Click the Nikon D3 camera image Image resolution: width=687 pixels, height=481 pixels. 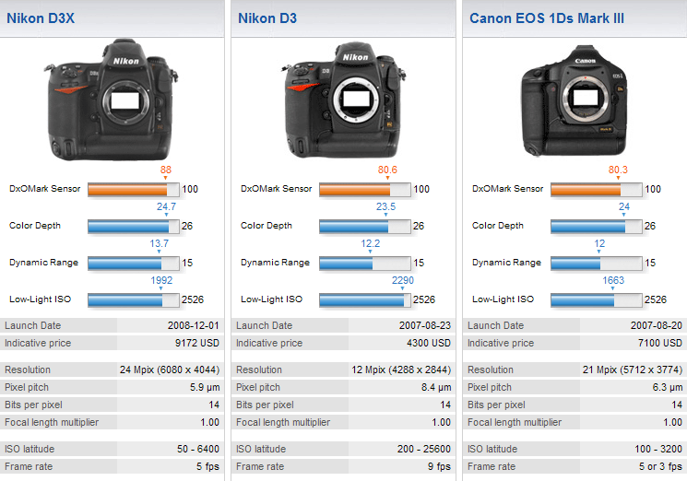(343, 100)
